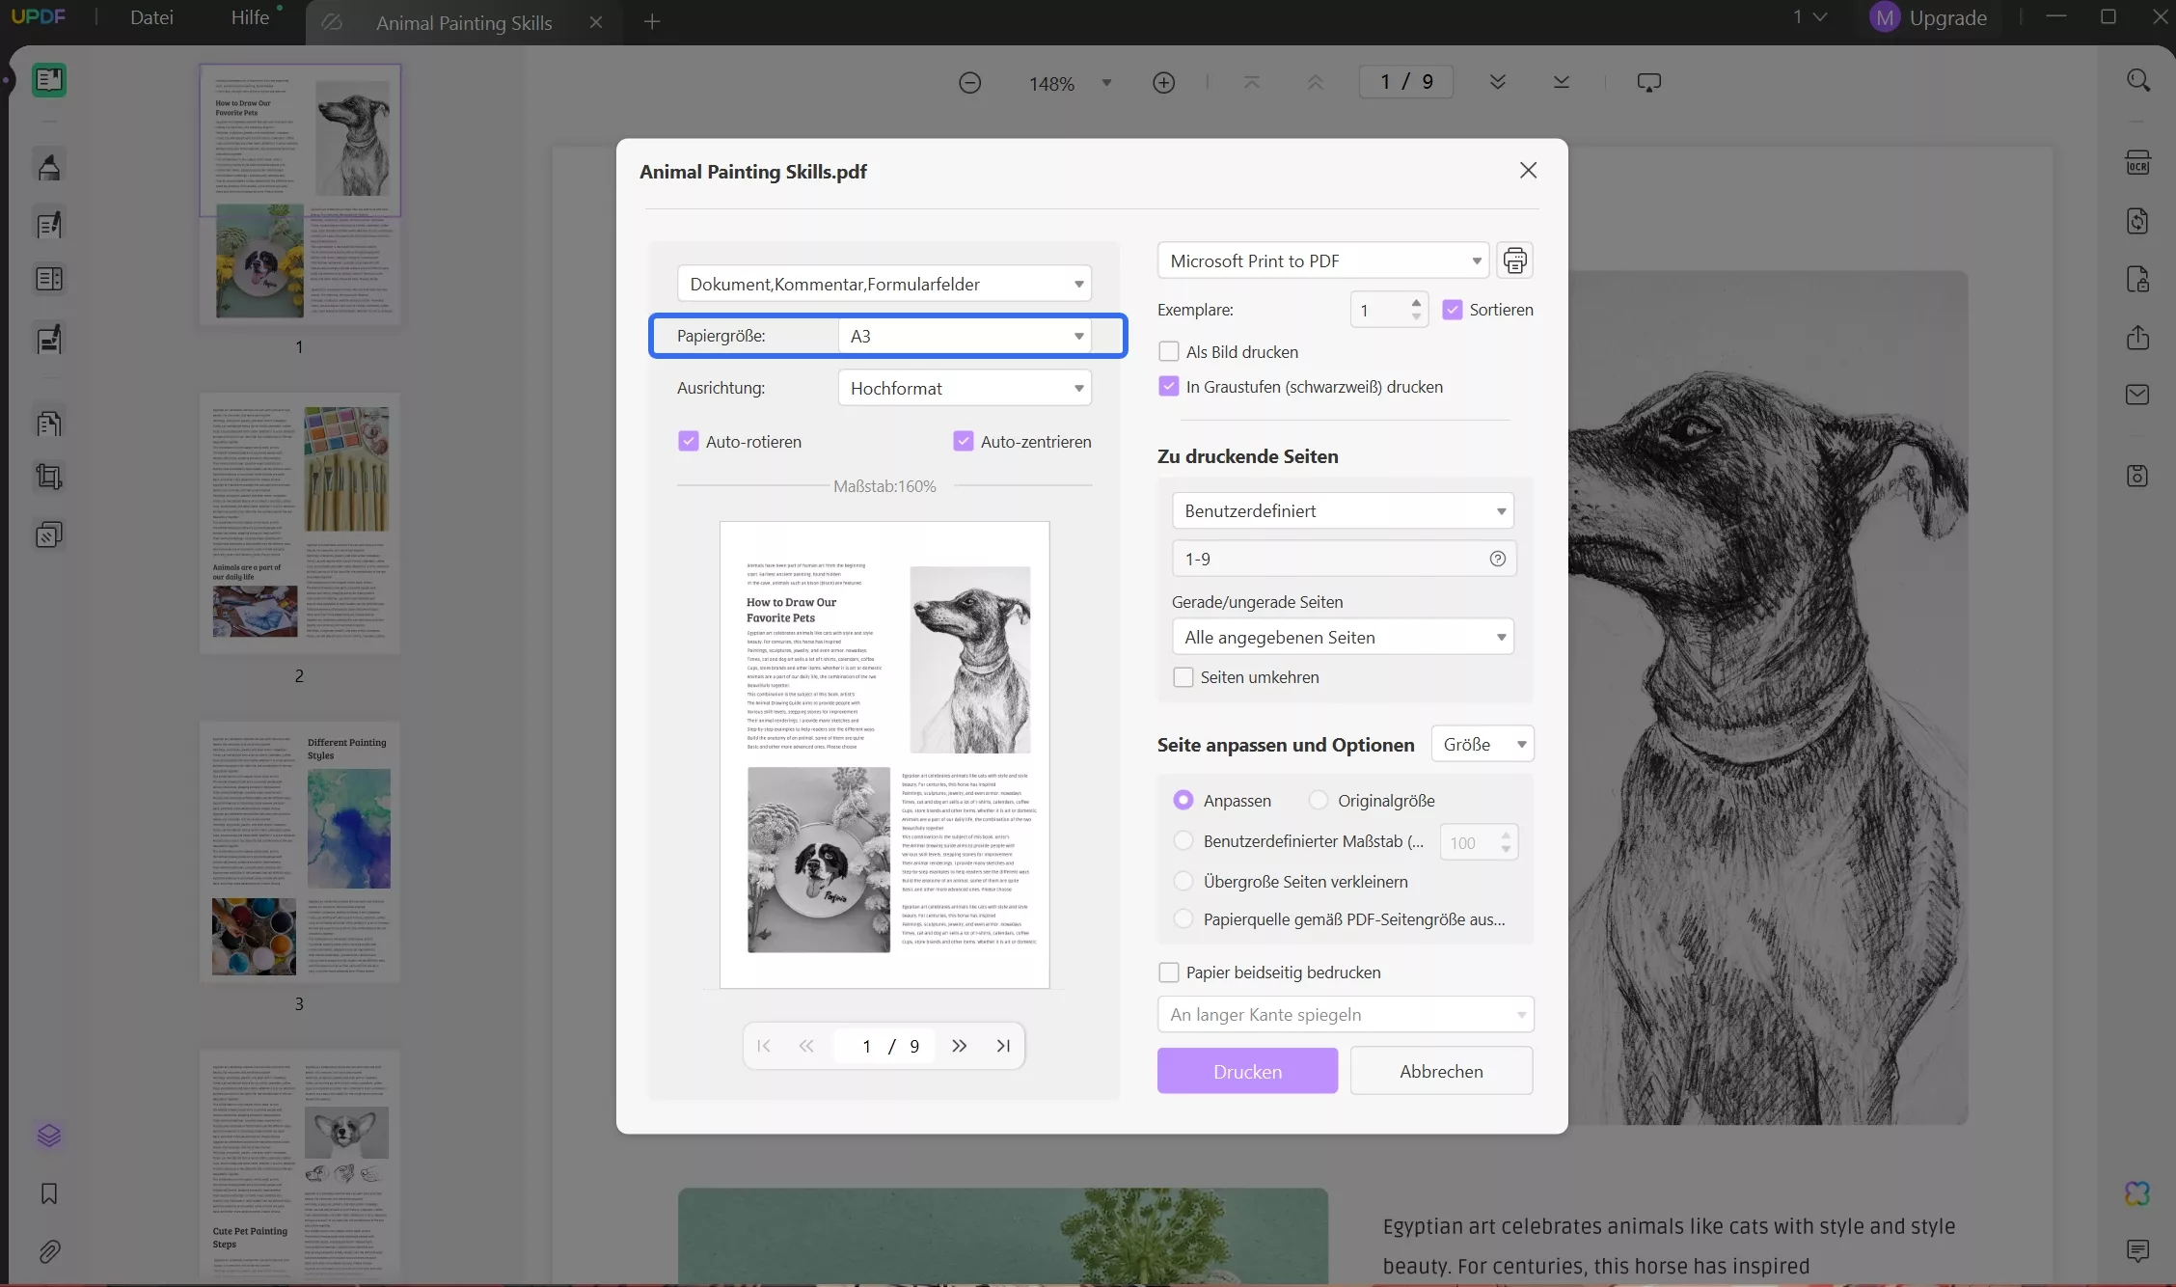Click the page range help icon
2176x1287 pixels.
tap(1497, 559)
